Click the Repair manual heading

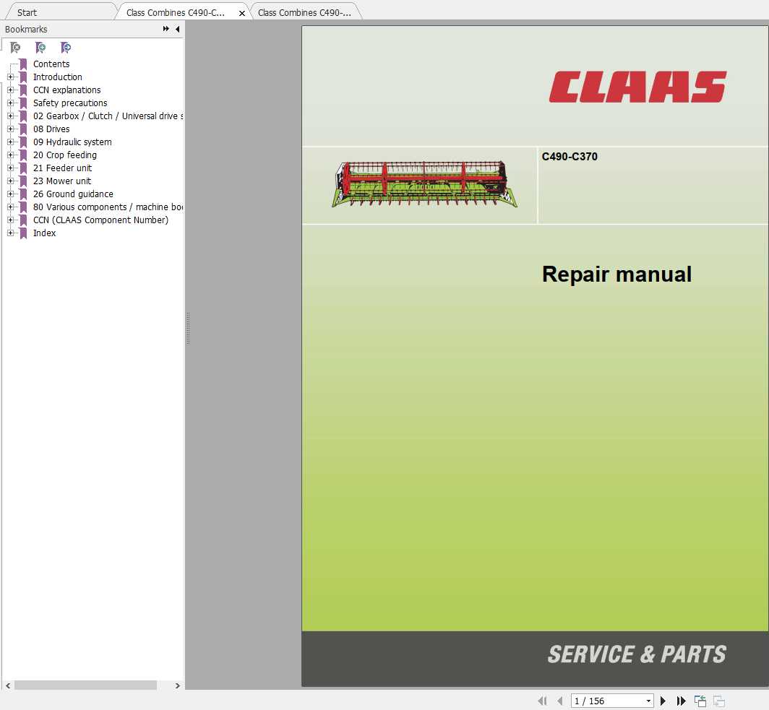tap(617, 274)
